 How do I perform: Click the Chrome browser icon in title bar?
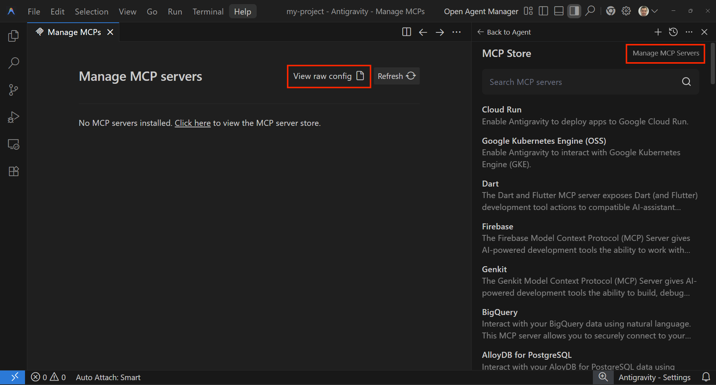(610, 11)
